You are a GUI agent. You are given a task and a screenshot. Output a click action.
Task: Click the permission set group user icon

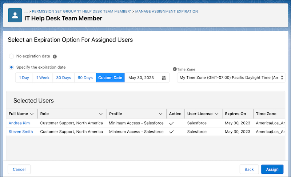click(15, 15)
